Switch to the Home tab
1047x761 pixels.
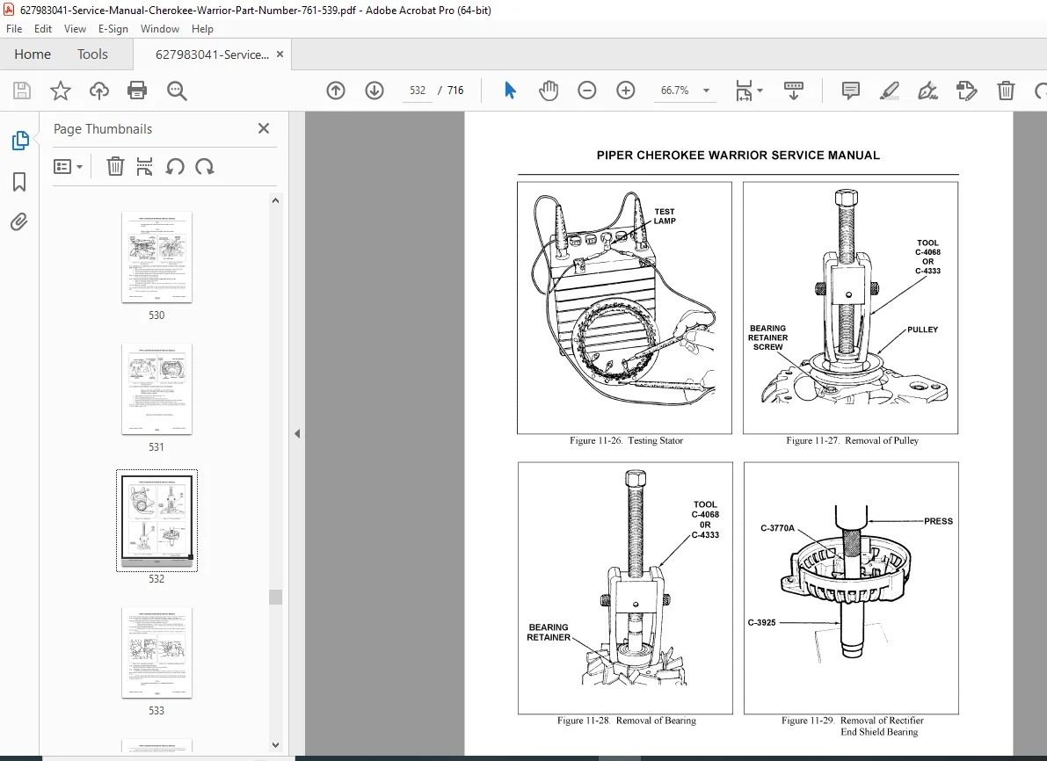click(33, 54)
